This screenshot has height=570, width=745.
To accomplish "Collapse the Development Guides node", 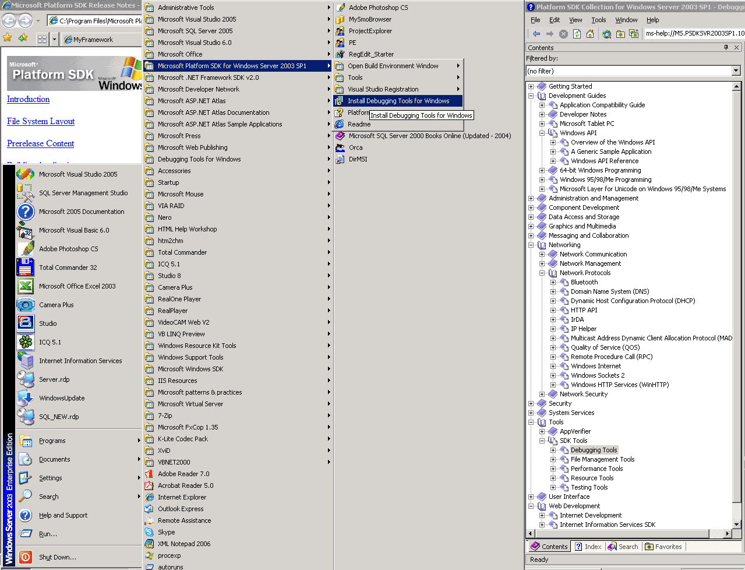I will (531, 96).
